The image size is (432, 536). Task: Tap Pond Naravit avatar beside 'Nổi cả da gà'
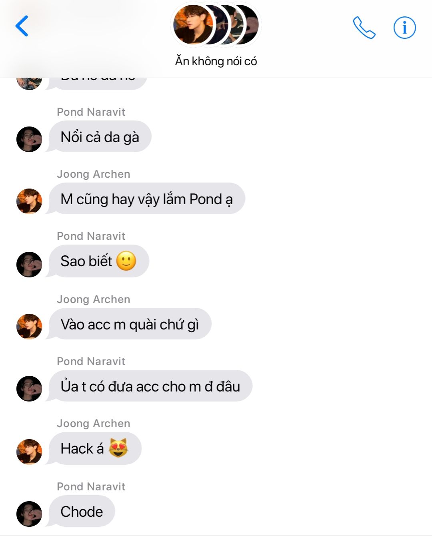[29, 139]
